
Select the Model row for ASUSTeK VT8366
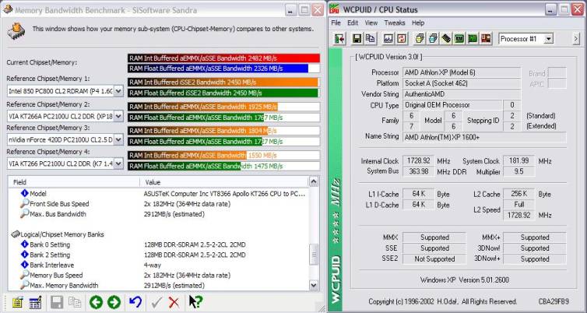coord(159,194)
